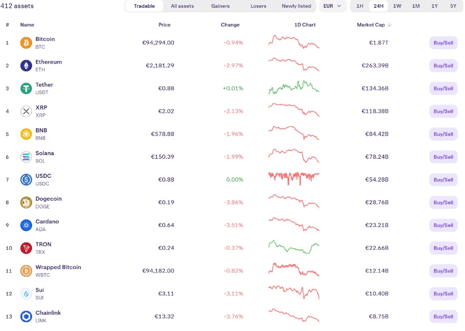
Task: Click the TRON logo icon
Action: [x=26, y=248]
